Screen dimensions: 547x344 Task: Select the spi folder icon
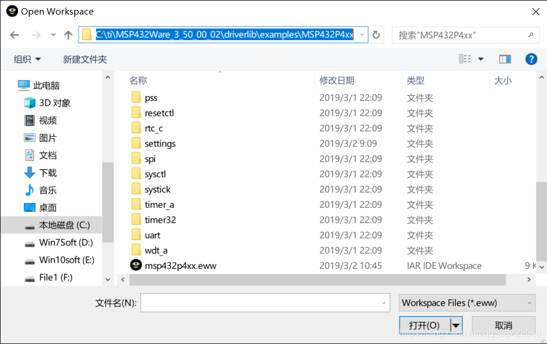click(x=136, y=158)
